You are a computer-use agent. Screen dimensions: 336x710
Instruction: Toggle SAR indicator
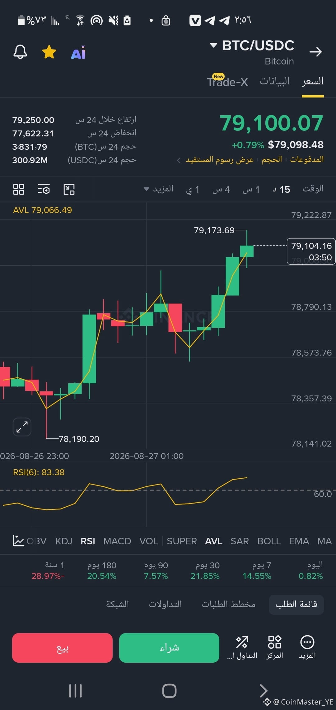[x=240, y=541]
